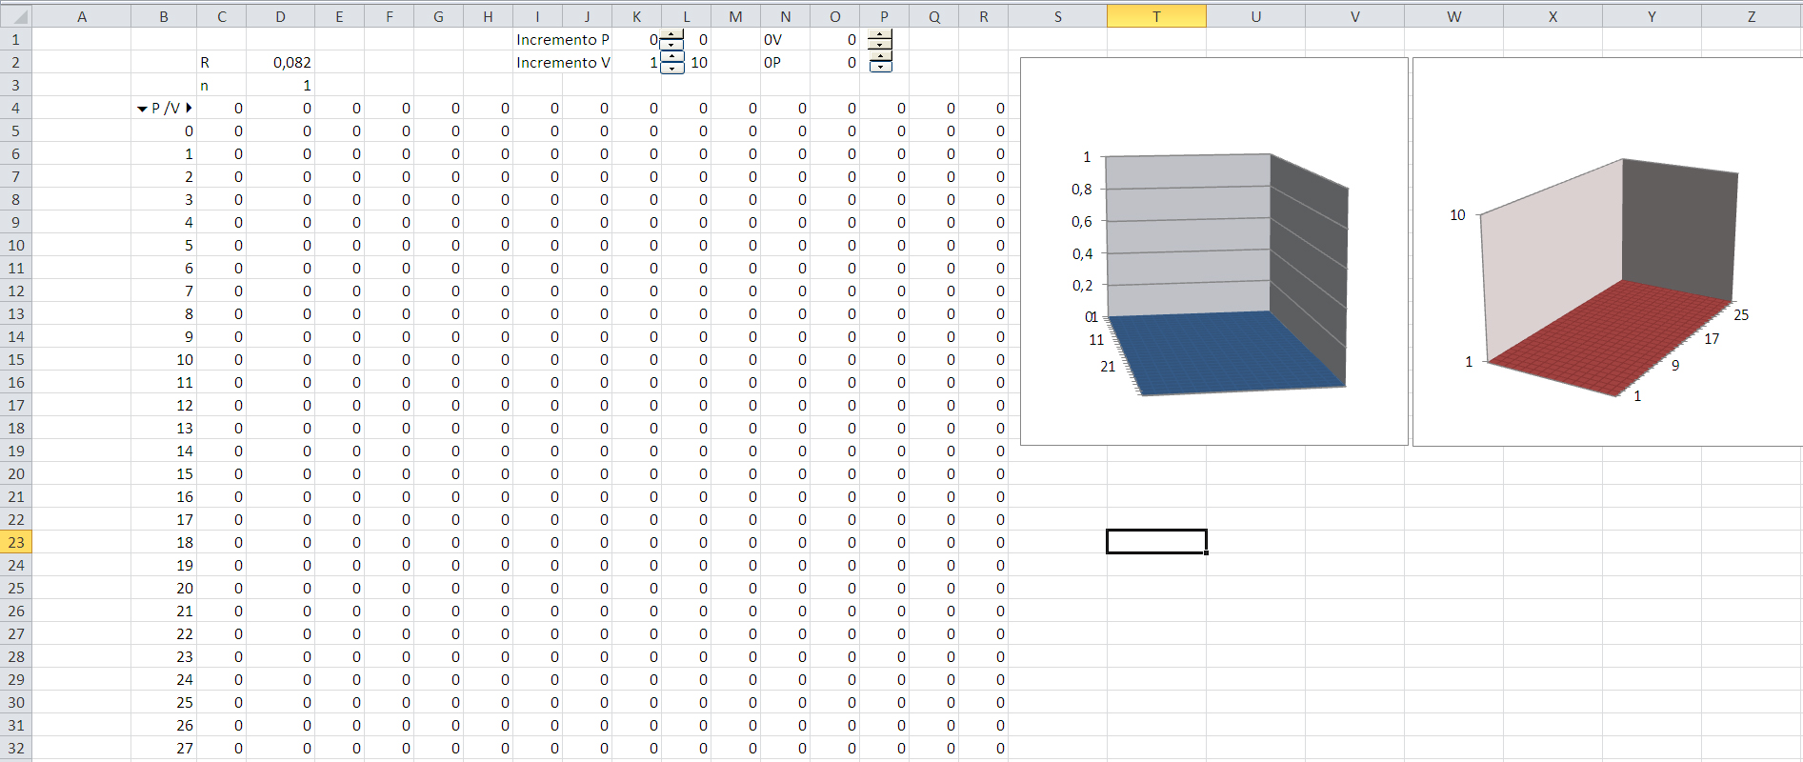
Task: Click the P /V header cell
Action: coord(164,108)
